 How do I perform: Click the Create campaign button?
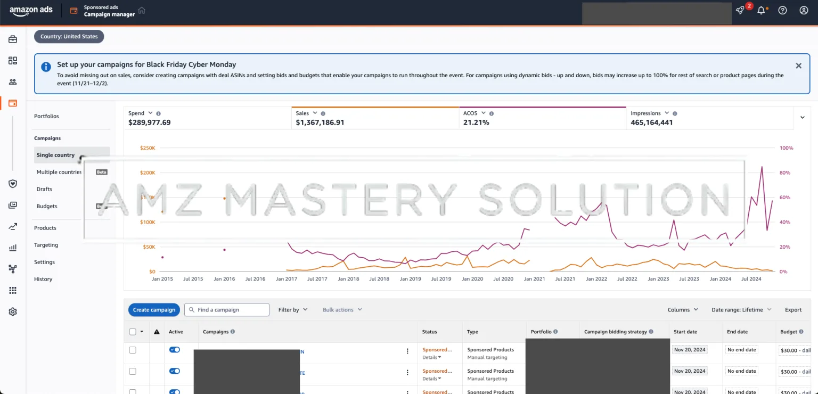(x=154, y=310)
